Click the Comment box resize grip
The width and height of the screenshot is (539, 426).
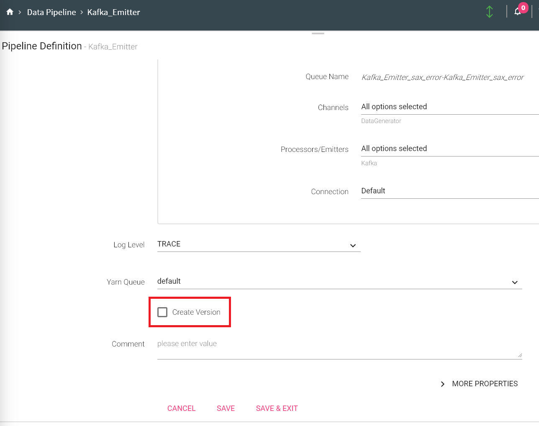(x=520, y=355)
